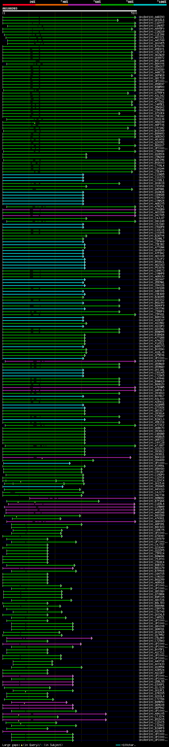The height and width of the screenshot is (747, 169).
Task: Select the UniRef100_P25997 label
Action: point(152,416)
